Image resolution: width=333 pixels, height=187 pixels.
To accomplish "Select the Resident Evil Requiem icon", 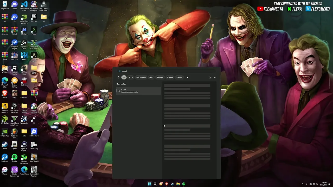I will [34, 172].
